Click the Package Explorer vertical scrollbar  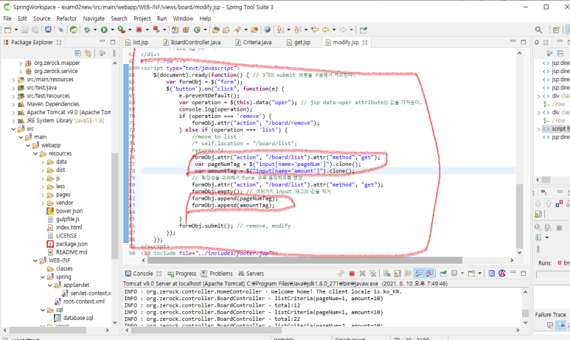[115, 206]
